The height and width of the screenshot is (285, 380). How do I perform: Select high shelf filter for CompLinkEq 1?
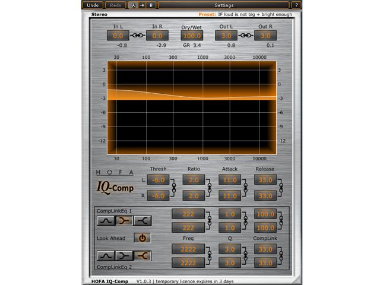pyautogui.click(x=142, y=220)
